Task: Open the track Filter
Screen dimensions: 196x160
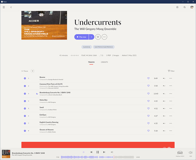Action: tap(171, 71)
